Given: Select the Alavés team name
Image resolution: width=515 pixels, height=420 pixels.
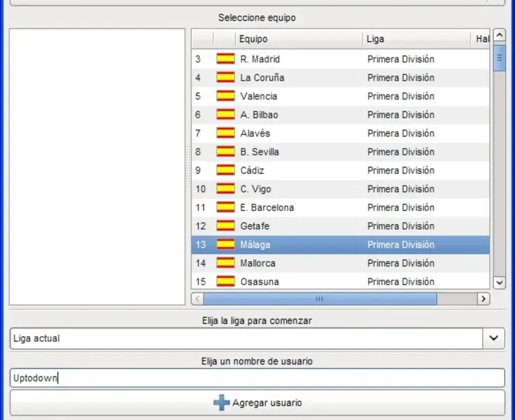Looking at the screenshot, I should 255,134.
